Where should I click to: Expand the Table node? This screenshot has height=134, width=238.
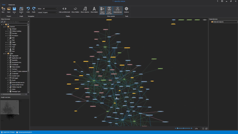(x=6, y=42)
